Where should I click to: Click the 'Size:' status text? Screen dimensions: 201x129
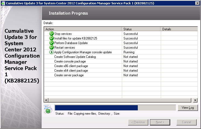117,114
